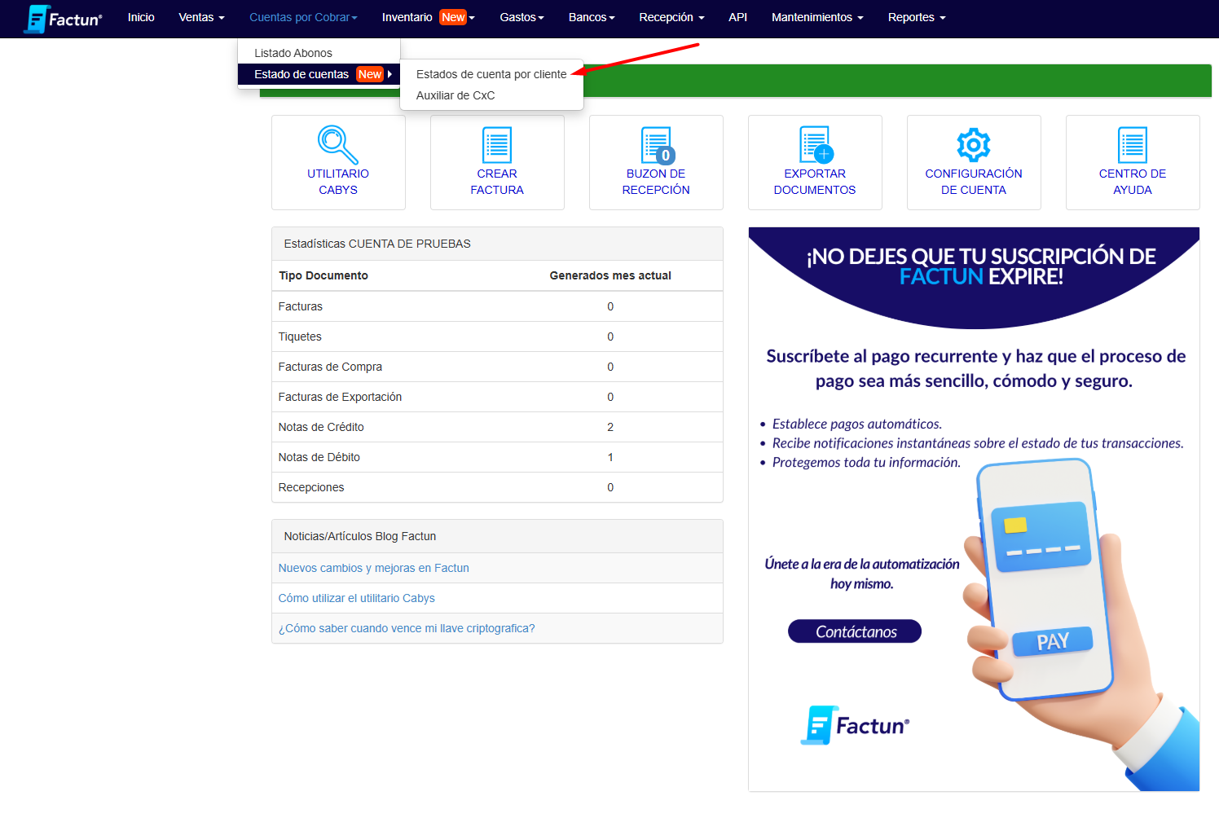Open the Mantenimientos dropdown
The width and height of the screenshot is (1219, 840).
point(817,17)
